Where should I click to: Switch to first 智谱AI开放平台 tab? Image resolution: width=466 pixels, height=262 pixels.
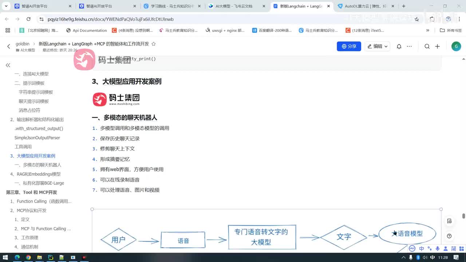click(x=43, y=6)
